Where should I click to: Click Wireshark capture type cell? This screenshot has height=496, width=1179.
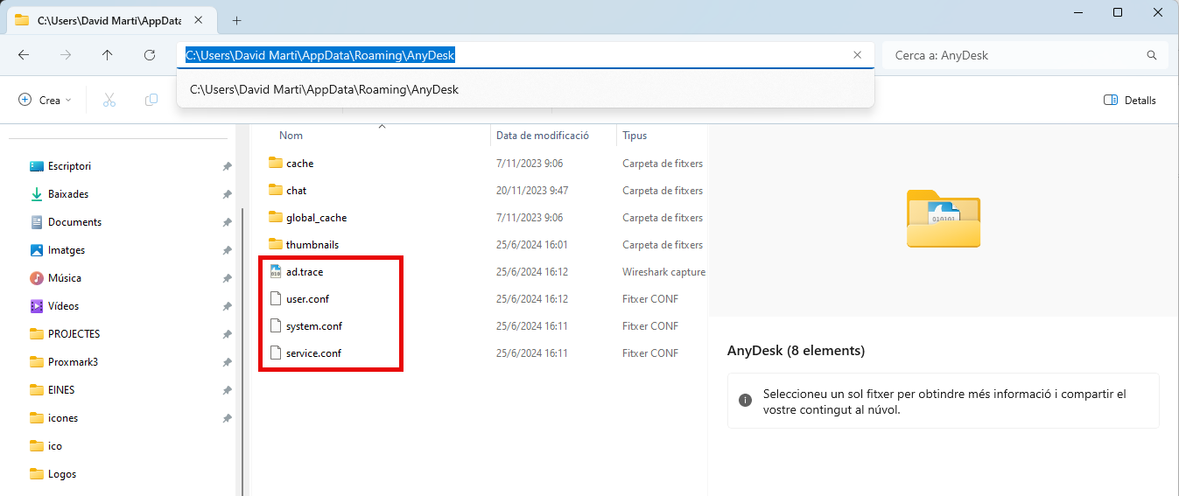pyautogui.click(x=663, y=272)
